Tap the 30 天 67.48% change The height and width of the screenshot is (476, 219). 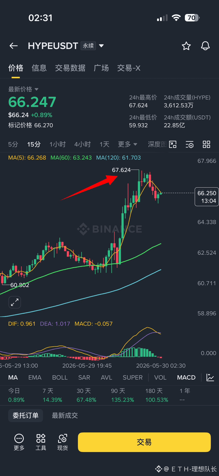pyautogui.click(x=86, y=395)
